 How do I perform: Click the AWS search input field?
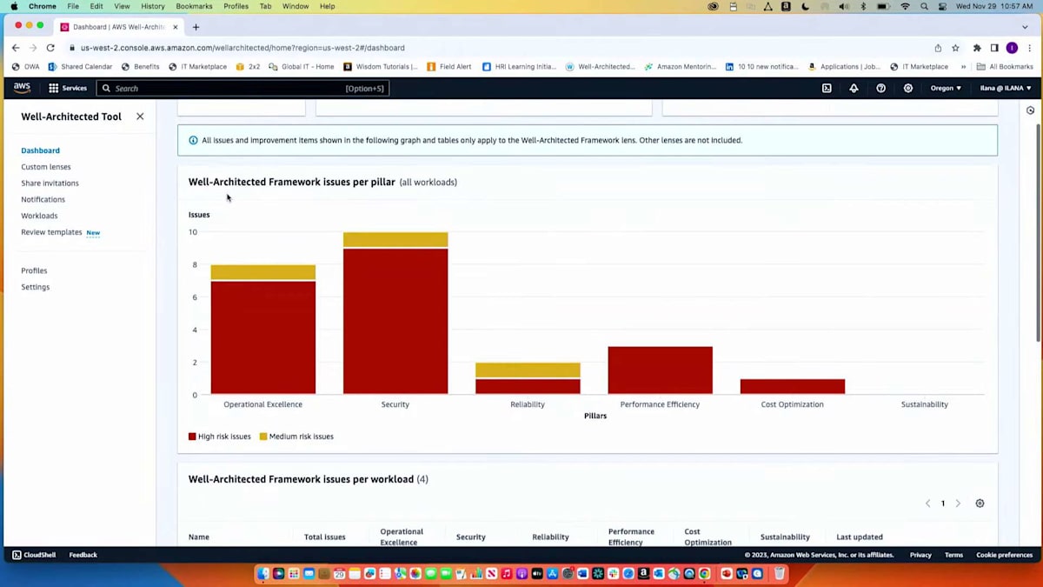pos(242,88)
